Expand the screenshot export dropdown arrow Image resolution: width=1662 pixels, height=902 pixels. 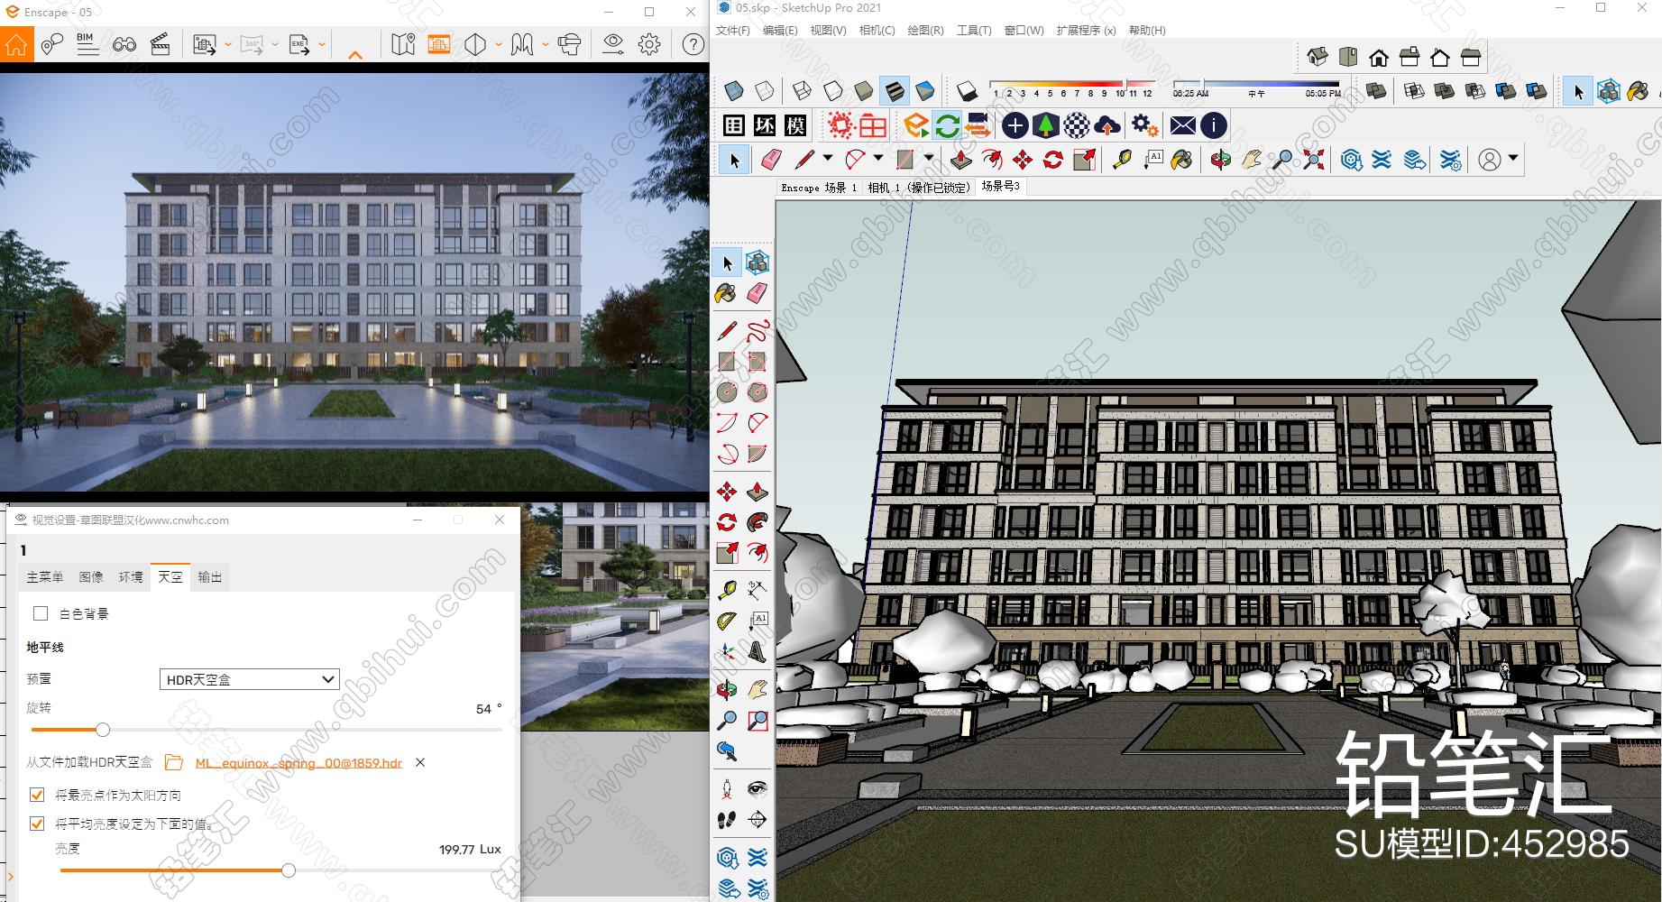pyautogui.click(x=228, y=44)
